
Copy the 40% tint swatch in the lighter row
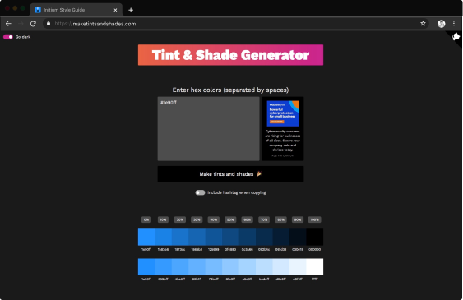(x=214, y=266)
